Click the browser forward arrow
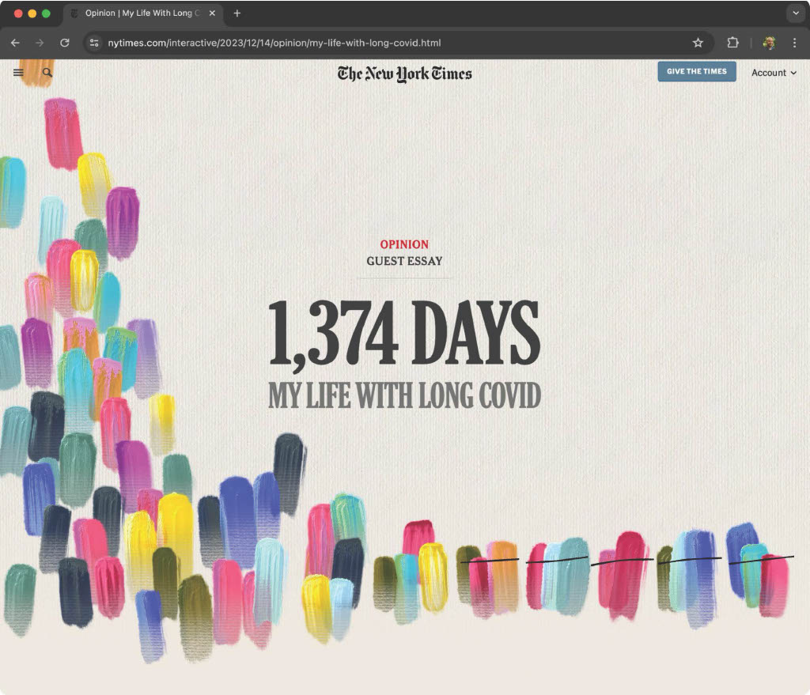810x695 pixels. pos(40,43)
